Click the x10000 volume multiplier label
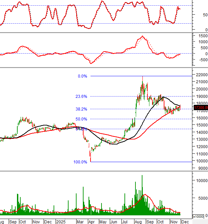 pos(199,216)
